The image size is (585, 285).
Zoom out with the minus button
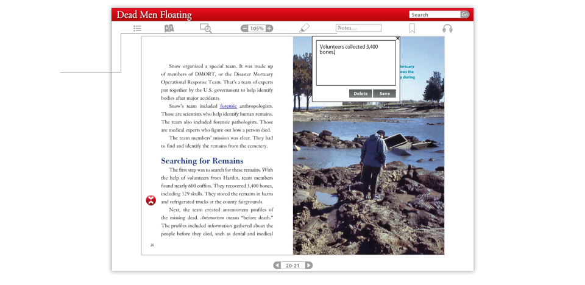245,28
